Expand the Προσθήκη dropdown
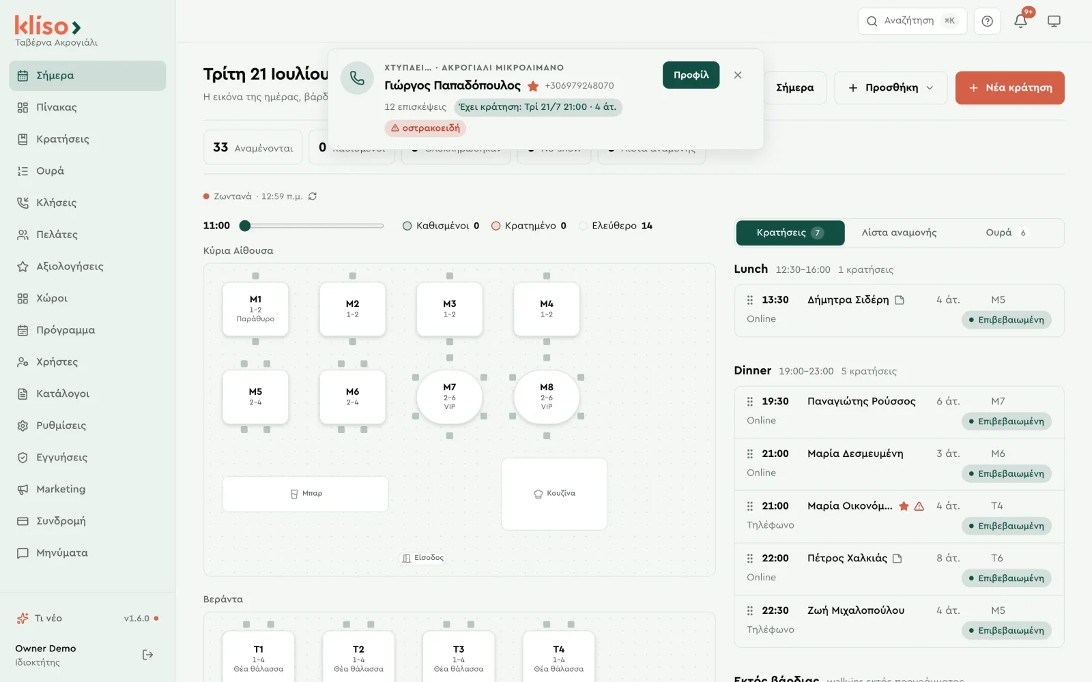The height and width of the screenshot is (682, 1092). 891,88
